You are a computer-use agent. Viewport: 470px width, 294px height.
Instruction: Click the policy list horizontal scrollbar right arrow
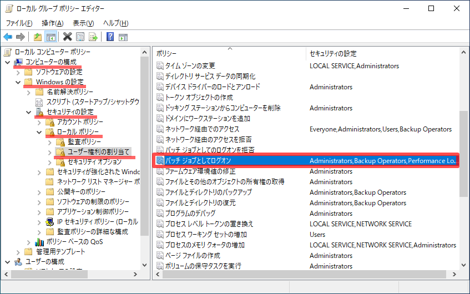click(x=454, y=274)
